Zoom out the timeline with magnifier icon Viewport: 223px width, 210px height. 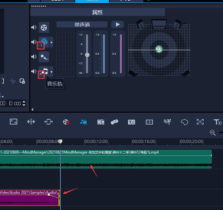(213, 133)
